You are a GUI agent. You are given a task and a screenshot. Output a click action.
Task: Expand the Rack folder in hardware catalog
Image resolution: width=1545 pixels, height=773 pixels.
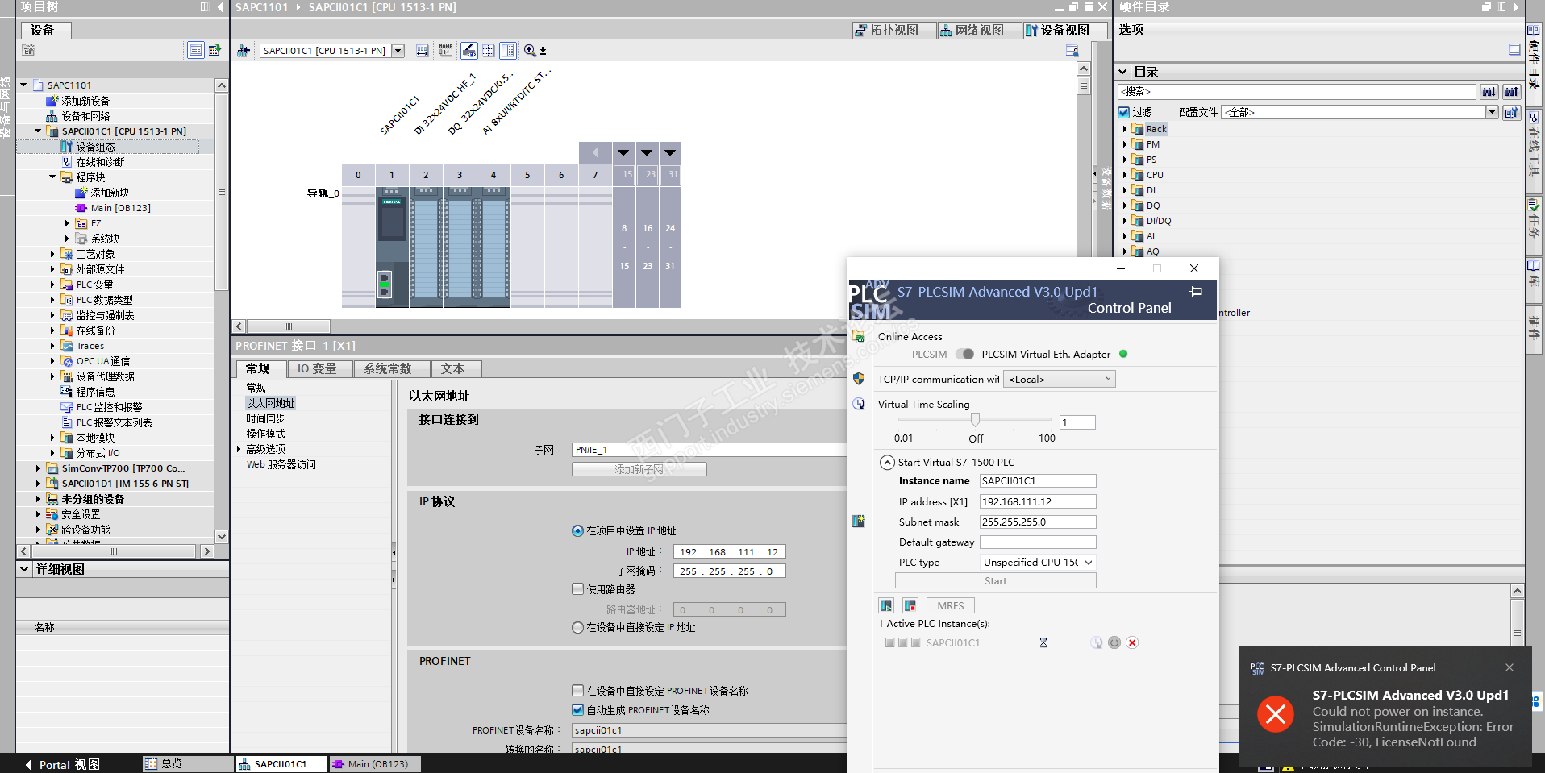tap(1125, 129)
